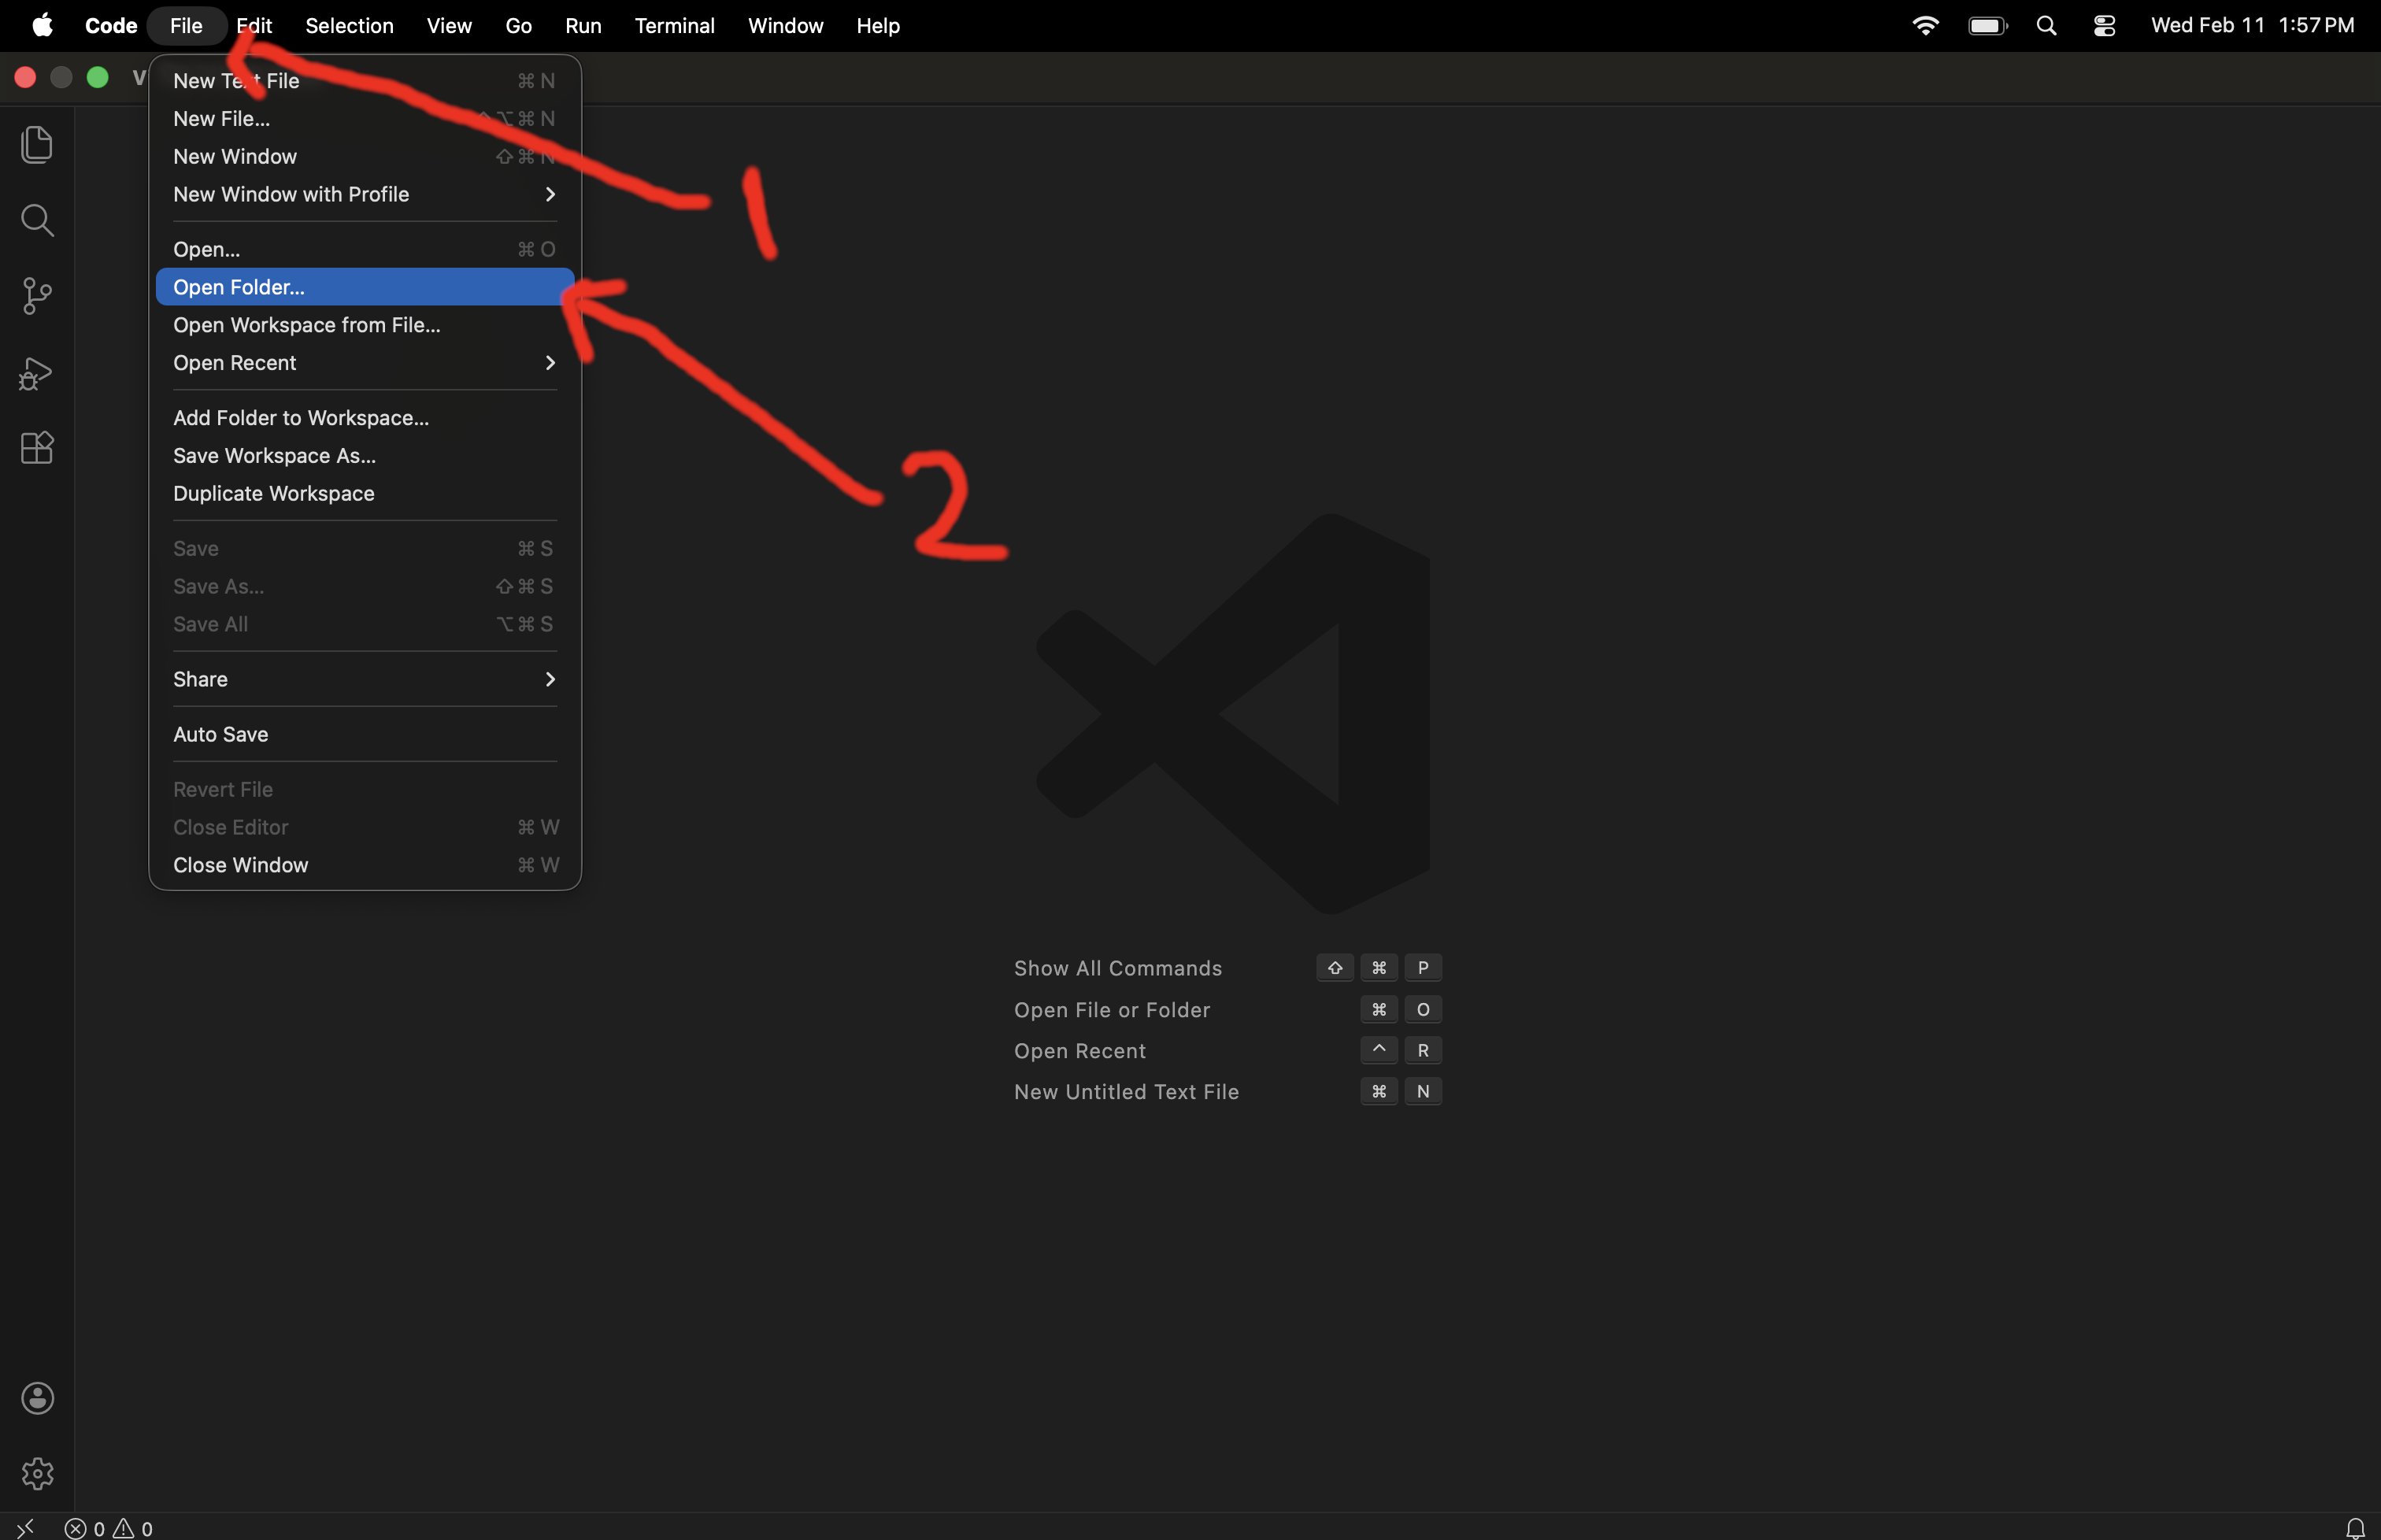
Task: Enable Auto Save in the File menu
Action: [x=221, y=733]
